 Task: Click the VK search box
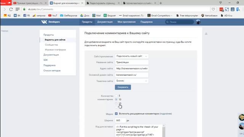pyautogui.click(x=179, y=22)
